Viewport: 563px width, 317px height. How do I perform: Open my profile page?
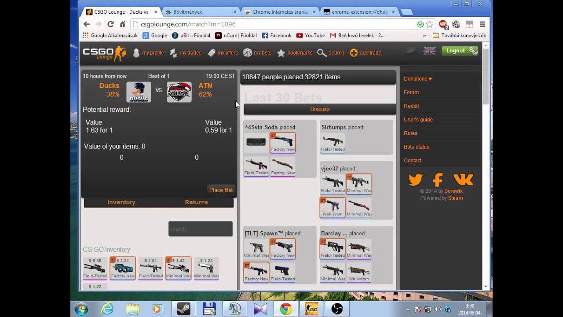point(148,53)
